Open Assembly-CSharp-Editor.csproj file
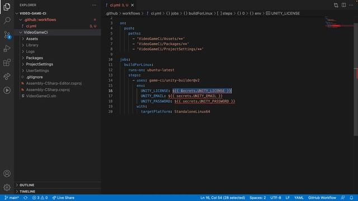Screen dimensions: 358x201 (x=58, y=83)
